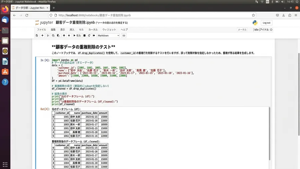Open LibreOffice Writer from the dock
This screenshot has height=169, width=300.
click(x=5, y=61)
